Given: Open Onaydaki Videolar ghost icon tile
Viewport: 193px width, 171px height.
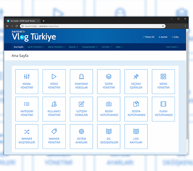Looking at the screenshot, I should [x=81, y=82].
